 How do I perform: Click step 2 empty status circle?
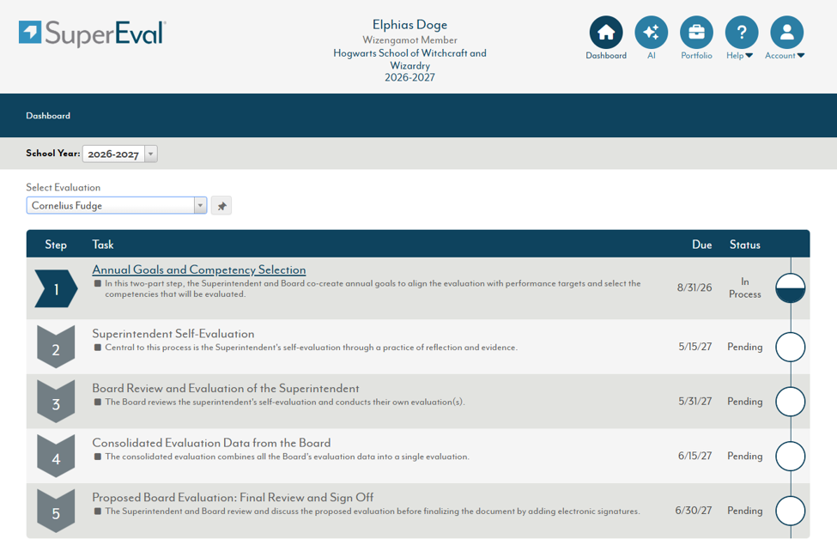(790, 347)
